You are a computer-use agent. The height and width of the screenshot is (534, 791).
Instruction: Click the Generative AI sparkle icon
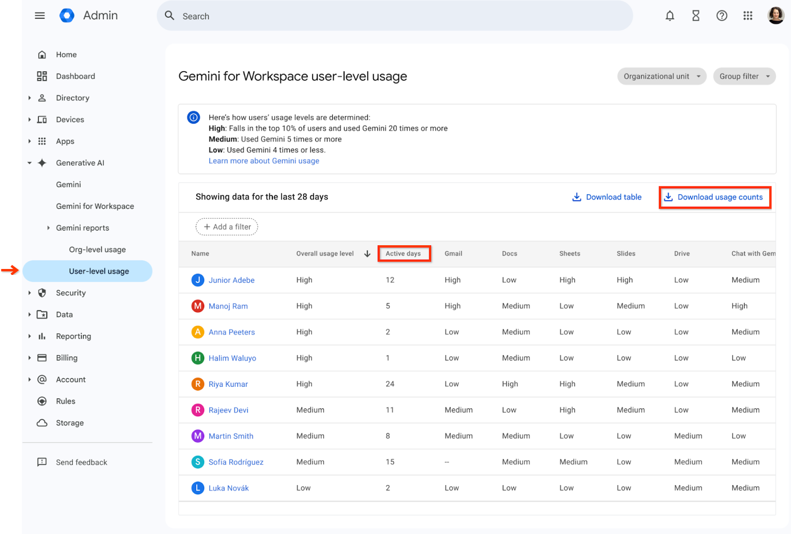point(42,163)
